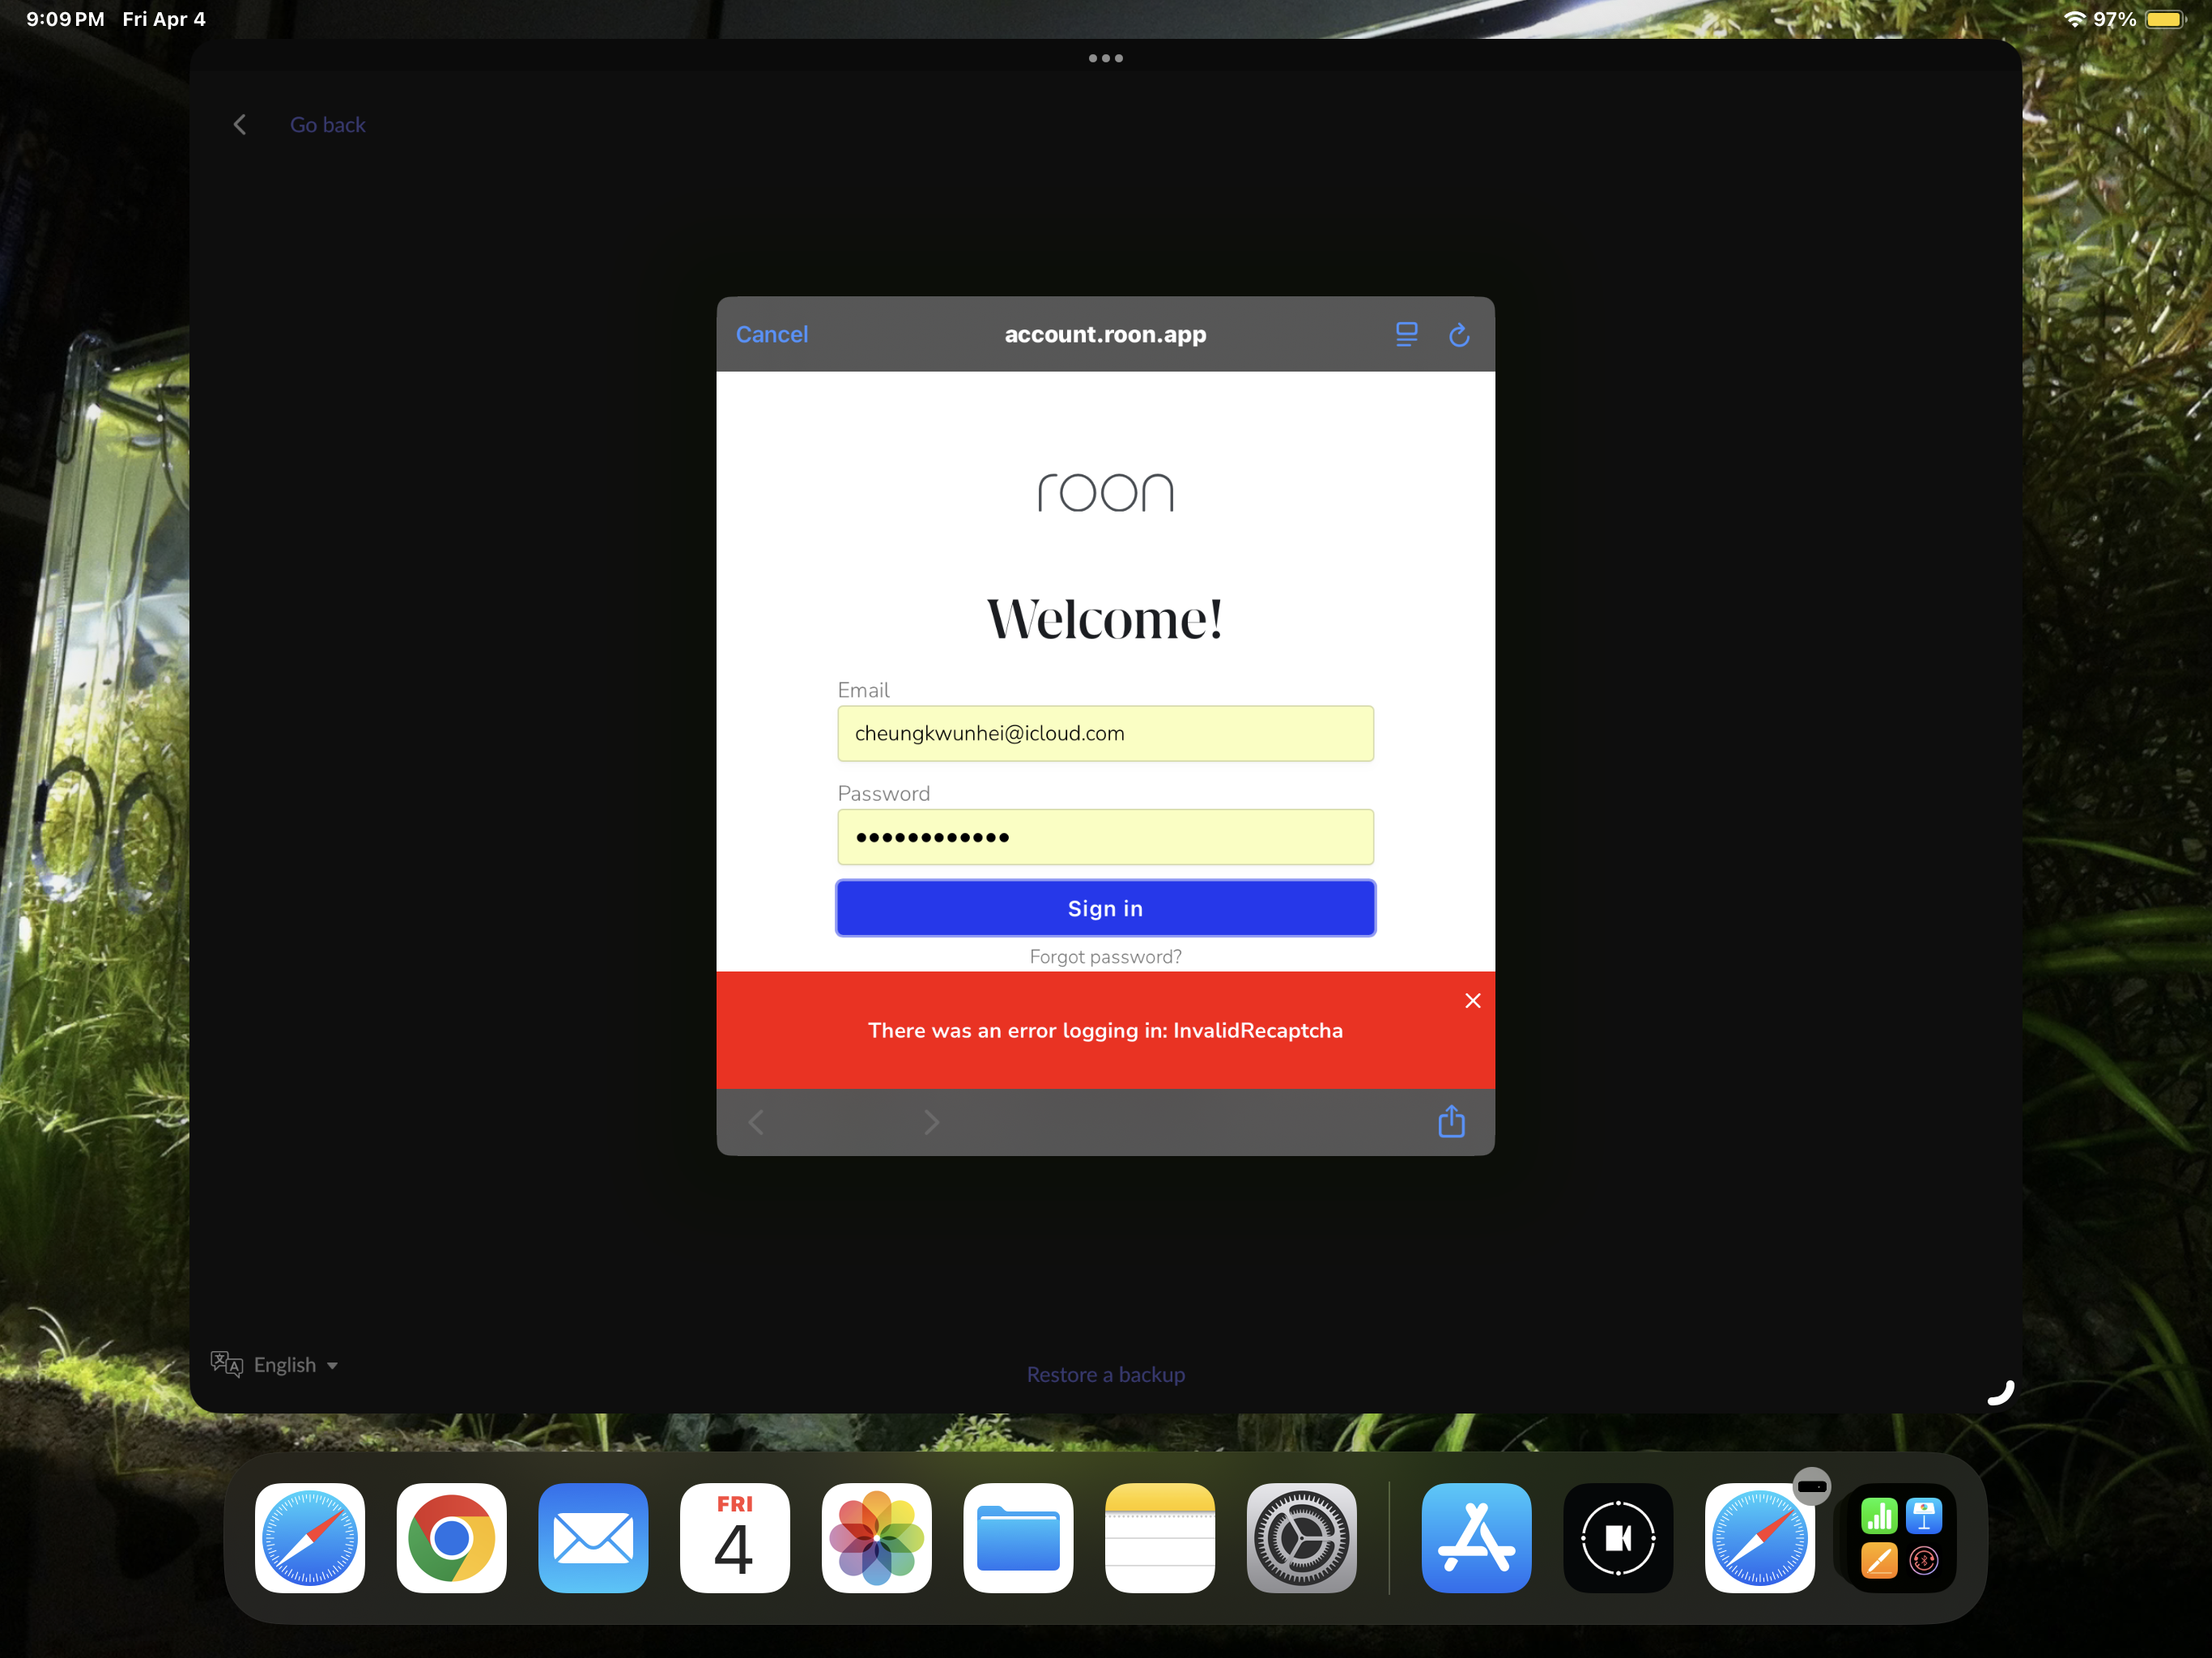Open the reader view icon beside account.roon.app
The image size is (2212, 1658).
click(1406, 334)
